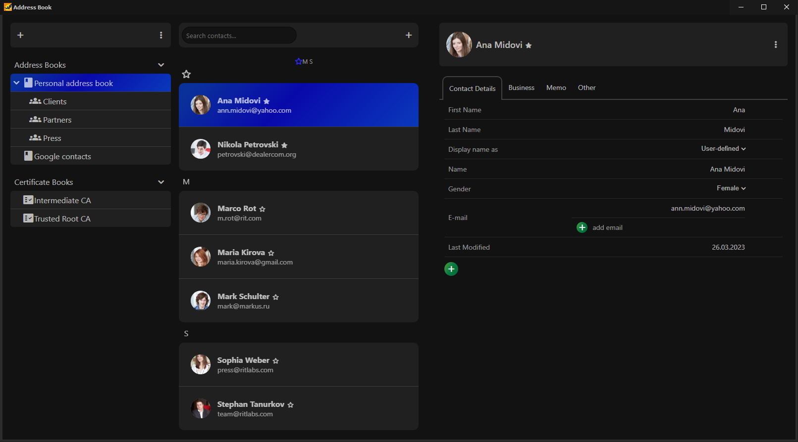Switch to the Business tab
The height and width of the screenshot is (442, 798).
[x=521, y=88]
